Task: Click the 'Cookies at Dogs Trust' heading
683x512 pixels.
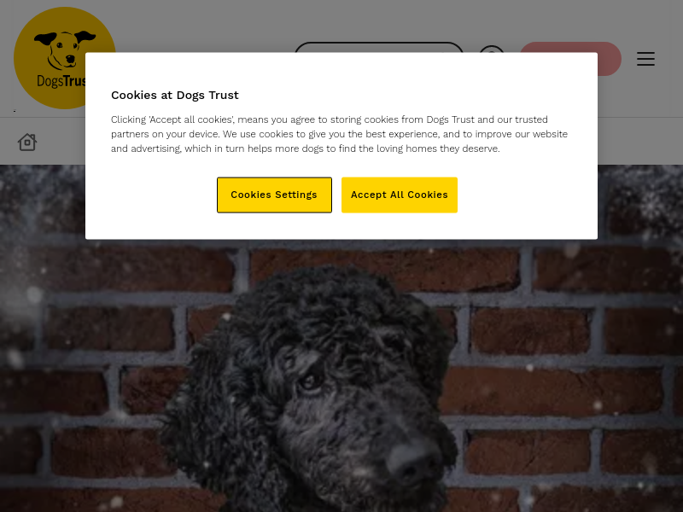Action: point(175,95)
